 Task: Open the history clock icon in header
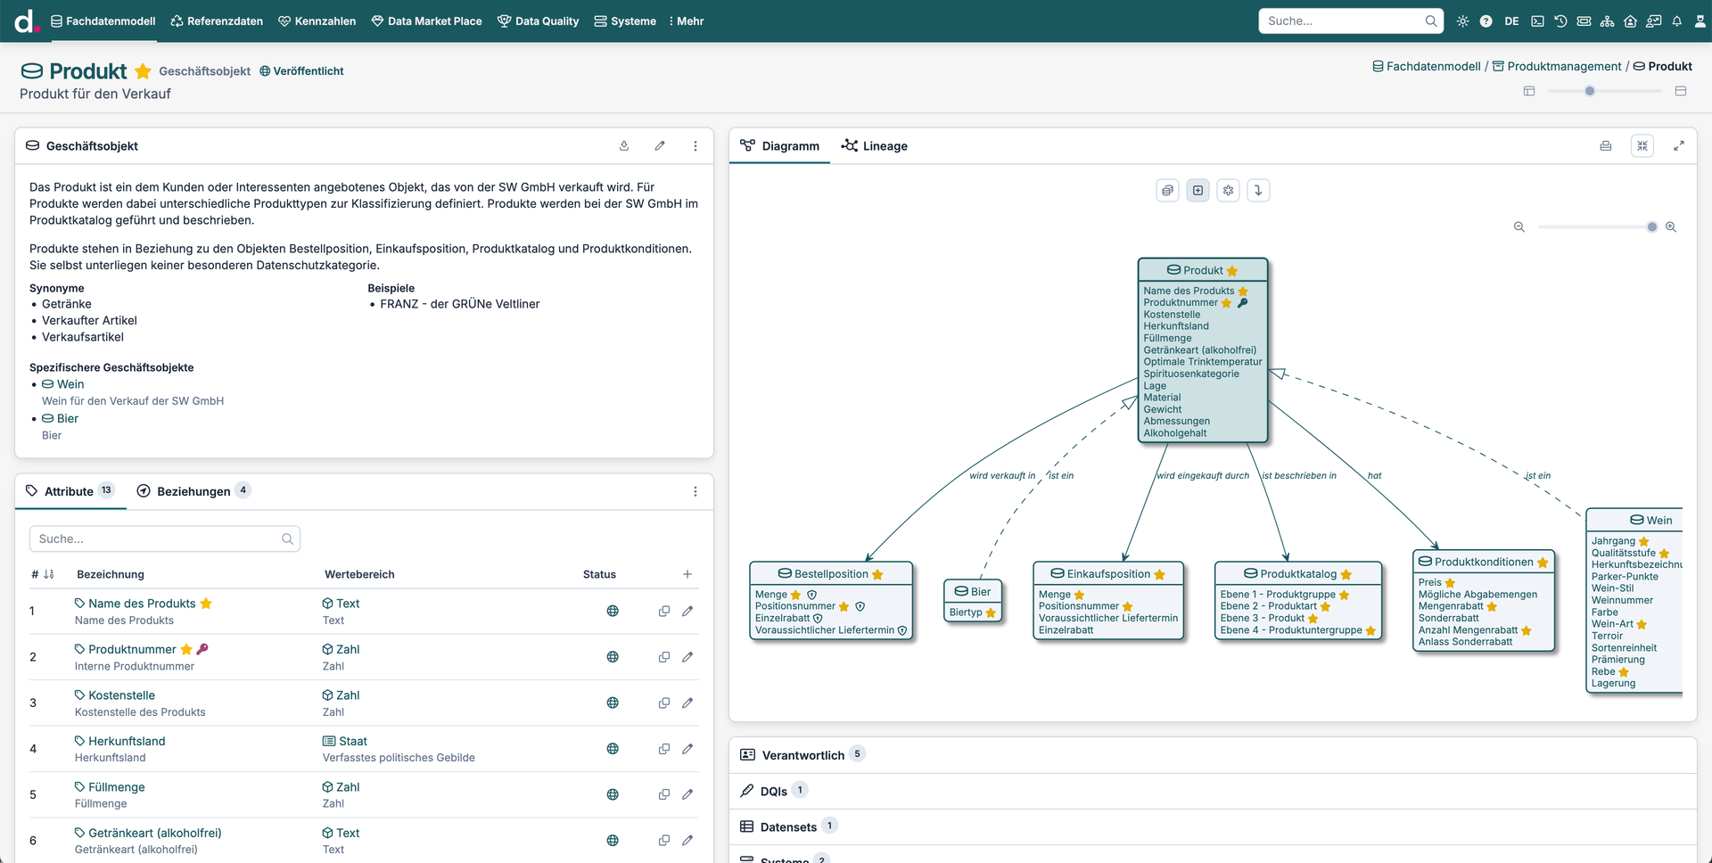pos(1560,21)
